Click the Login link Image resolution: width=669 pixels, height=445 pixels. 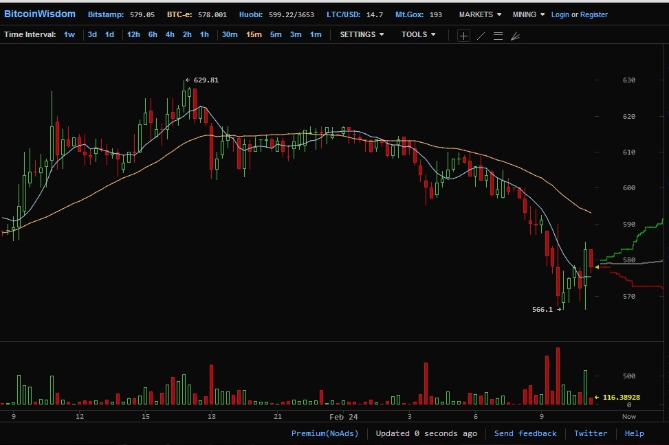(x=561, y=14)
